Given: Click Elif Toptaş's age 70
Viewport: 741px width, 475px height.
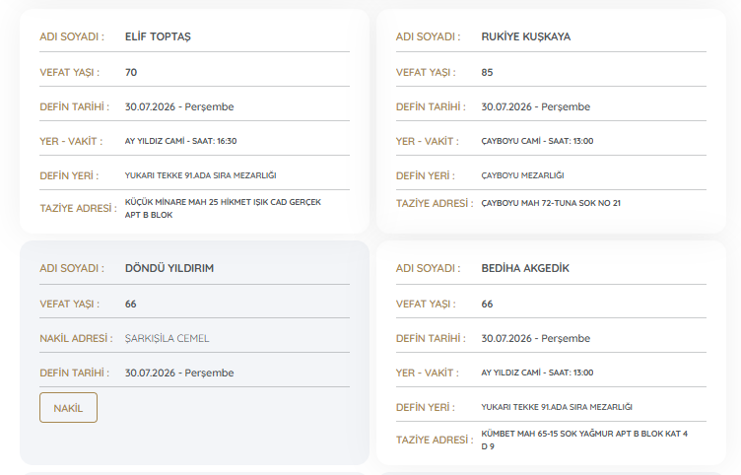Looking at the screenshot, I should pos(131,72).
